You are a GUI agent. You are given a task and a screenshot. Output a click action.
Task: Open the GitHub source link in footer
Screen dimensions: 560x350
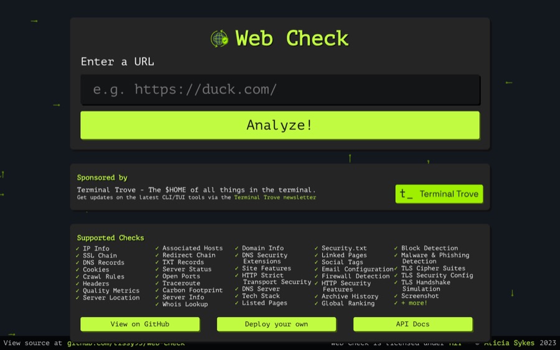tap(126, 343)
